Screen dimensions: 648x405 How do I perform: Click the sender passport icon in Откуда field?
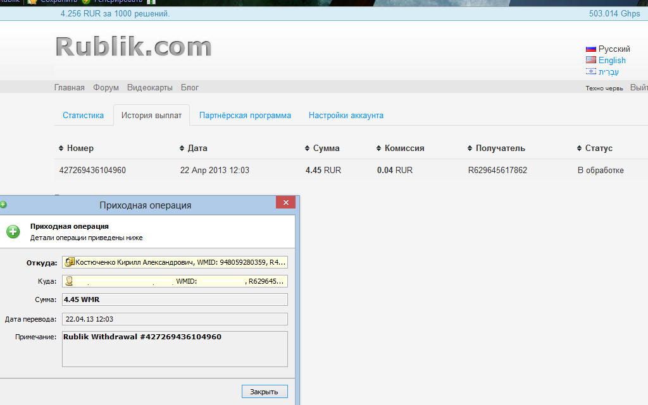tap(70, 262)
